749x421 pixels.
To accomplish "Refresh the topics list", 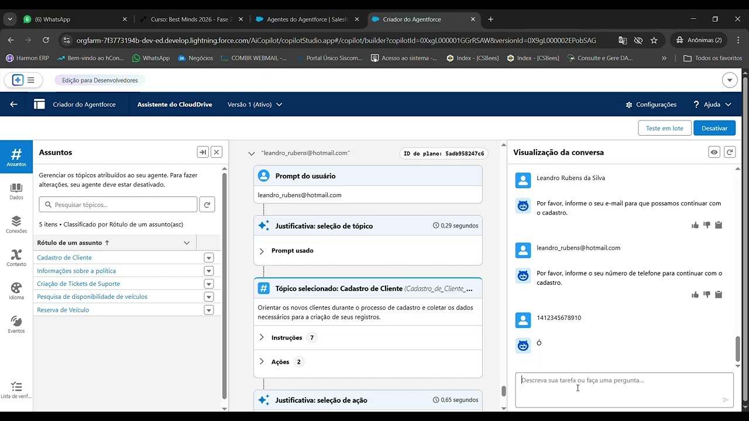I will [x=207, y=205].
